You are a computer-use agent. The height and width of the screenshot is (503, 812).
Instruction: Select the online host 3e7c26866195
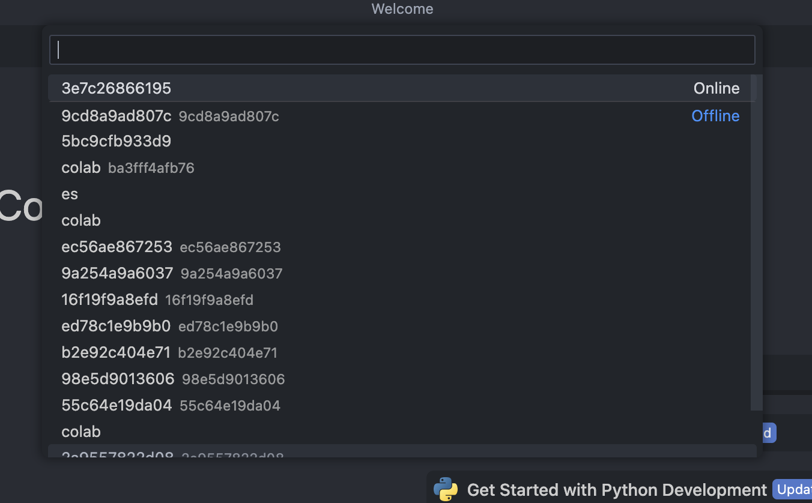(x=117, y=88)
